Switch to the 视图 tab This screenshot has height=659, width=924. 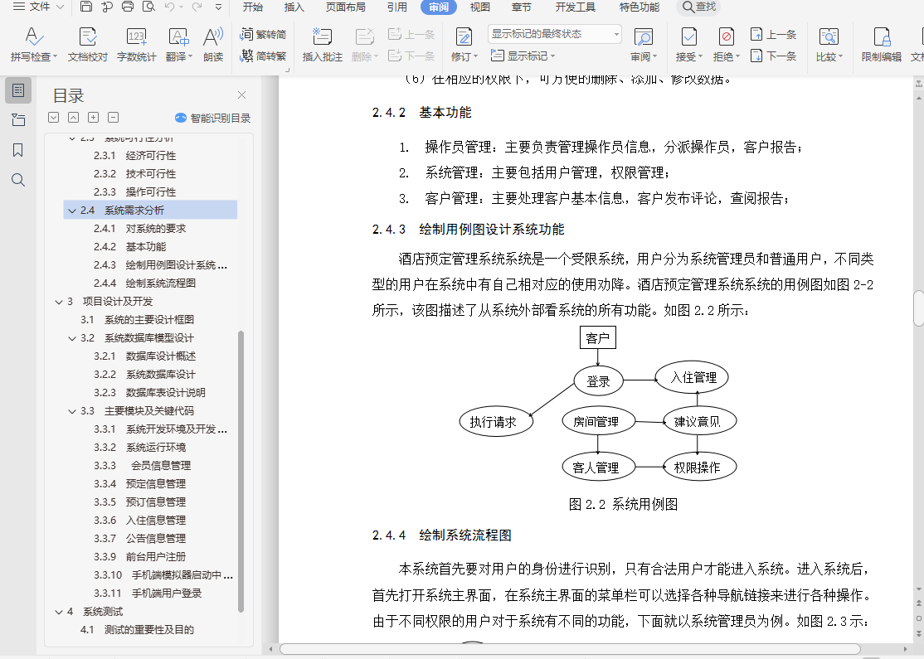[x=479, y=7]
